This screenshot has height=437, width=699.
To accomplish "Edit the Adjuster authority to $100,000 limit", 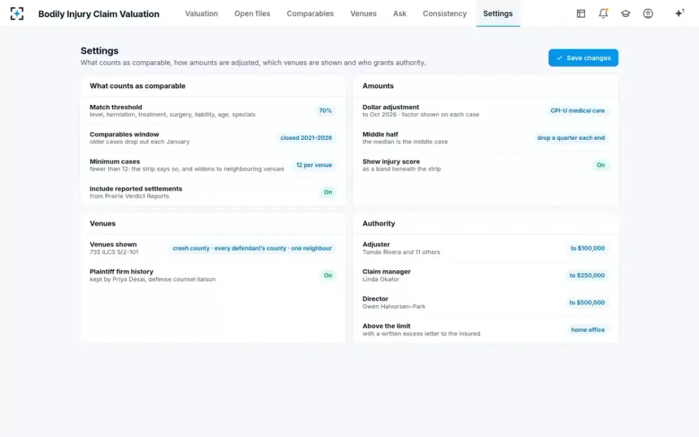I will 587,248.
